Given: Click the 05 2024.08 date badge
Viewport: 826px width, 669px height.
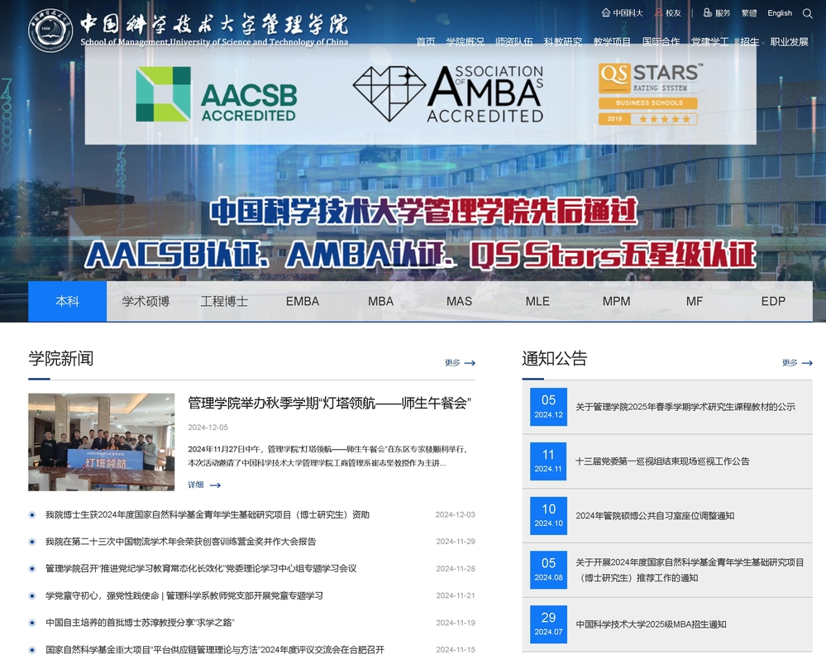Looking at the screenshot, I should tap(548, 570).
